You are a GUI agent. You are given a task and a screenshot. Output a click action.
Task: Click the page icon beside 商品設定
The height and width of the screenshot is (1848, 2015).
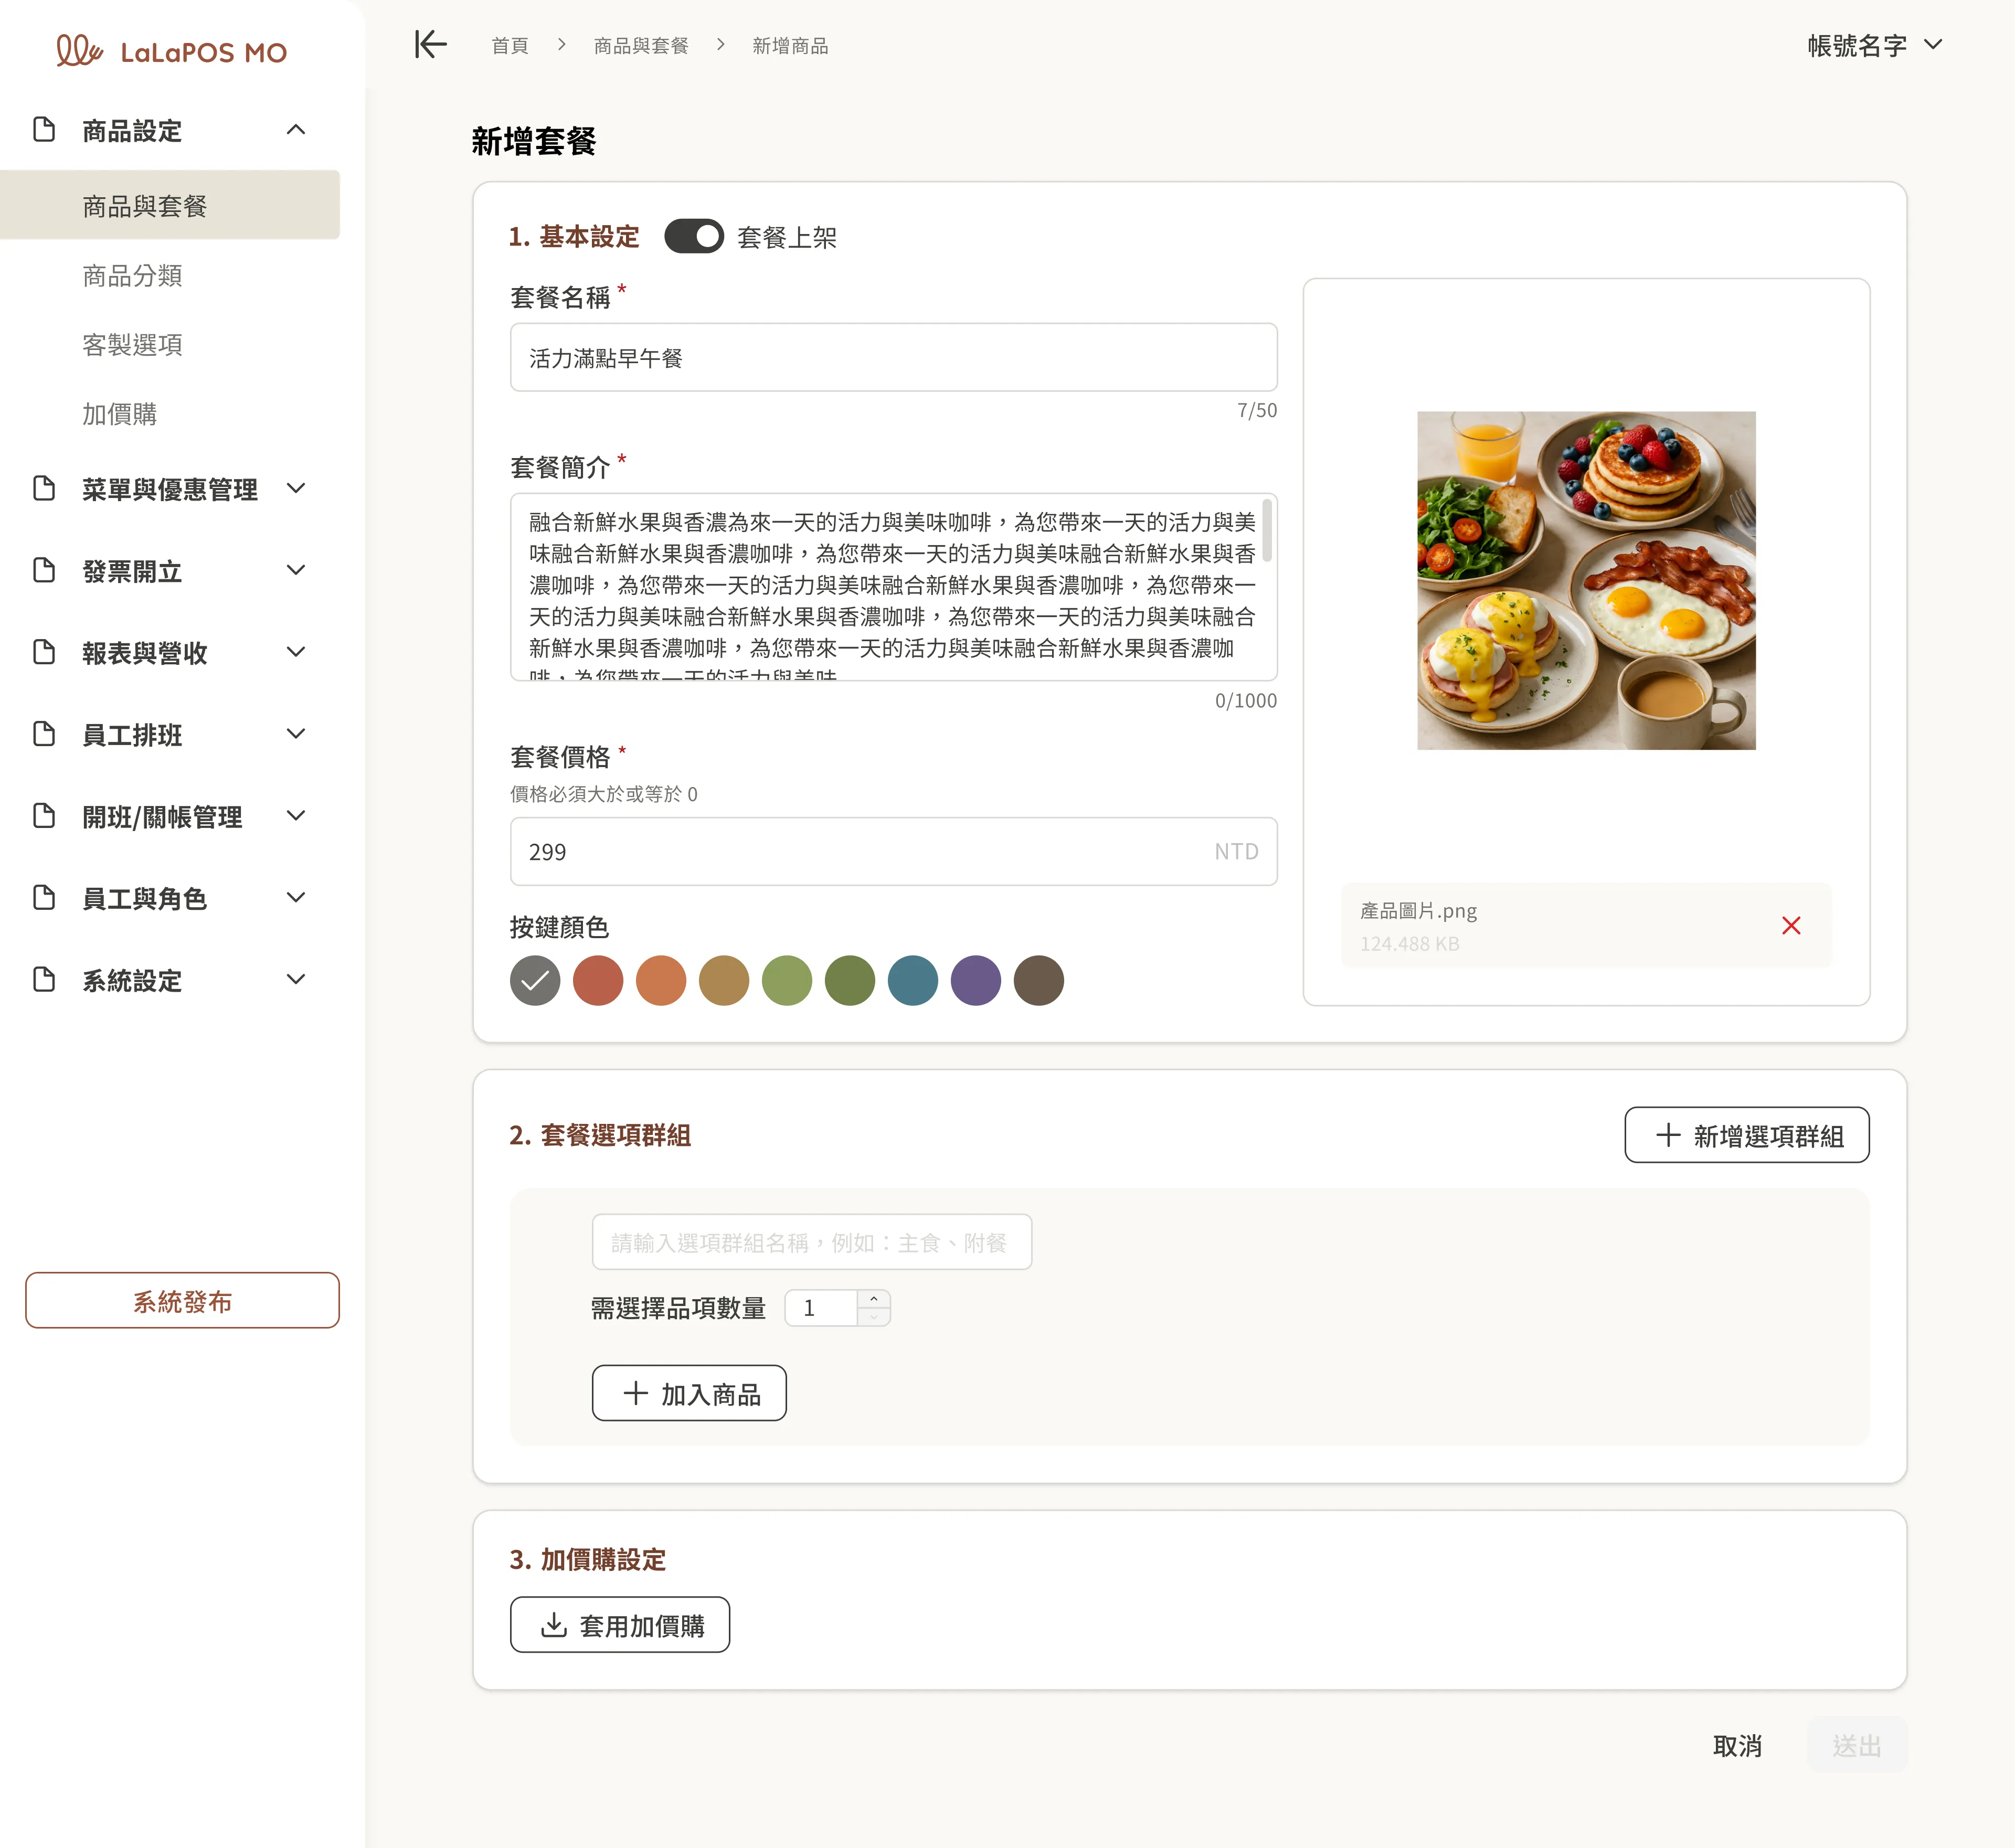(44, 129)
